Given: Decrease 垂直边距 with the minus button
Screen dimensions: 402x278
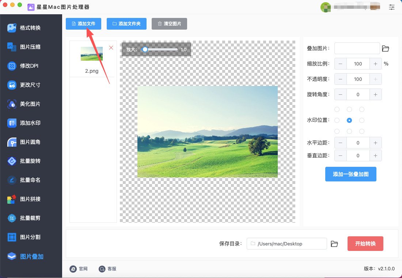Looking at the screenshot, I should click(x=341, y=155).
